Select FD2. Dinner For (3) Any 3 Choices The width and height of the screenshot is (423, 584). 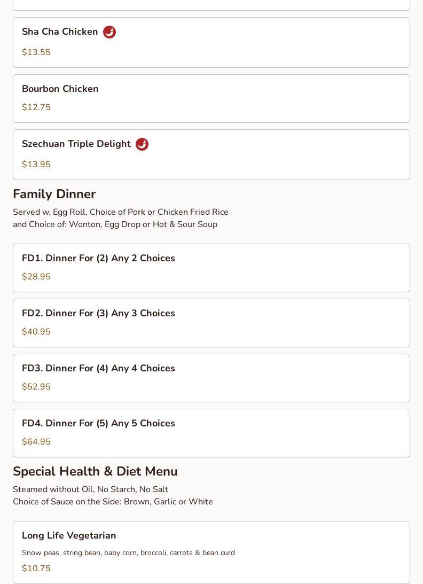pos(211,323)
